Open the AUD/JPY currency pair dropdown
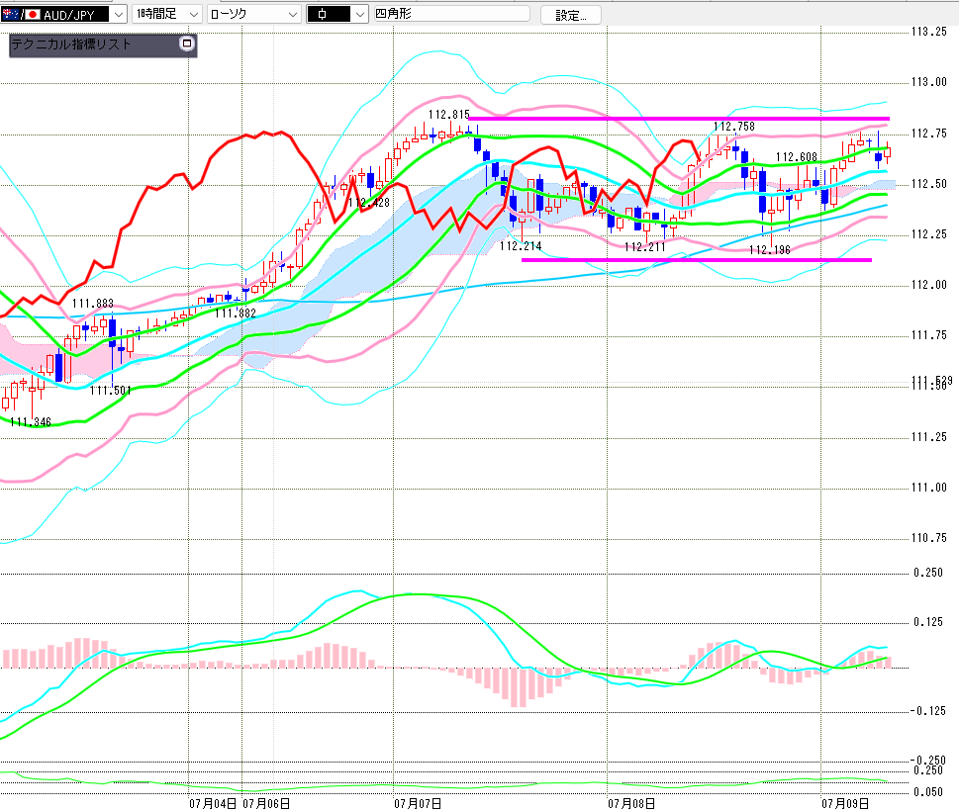 (x=63, y=14)
